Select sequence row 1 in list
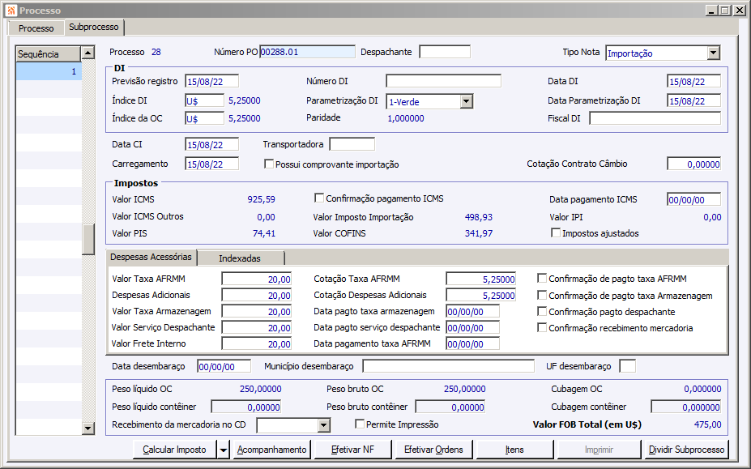The image size is (751, 469). click(49, 71)
